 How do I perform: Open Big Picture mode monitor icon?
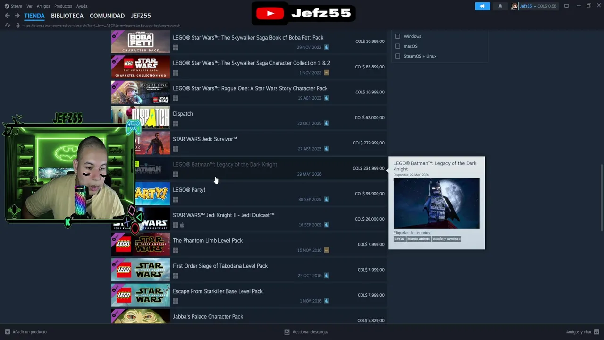[x=566, y=6]
